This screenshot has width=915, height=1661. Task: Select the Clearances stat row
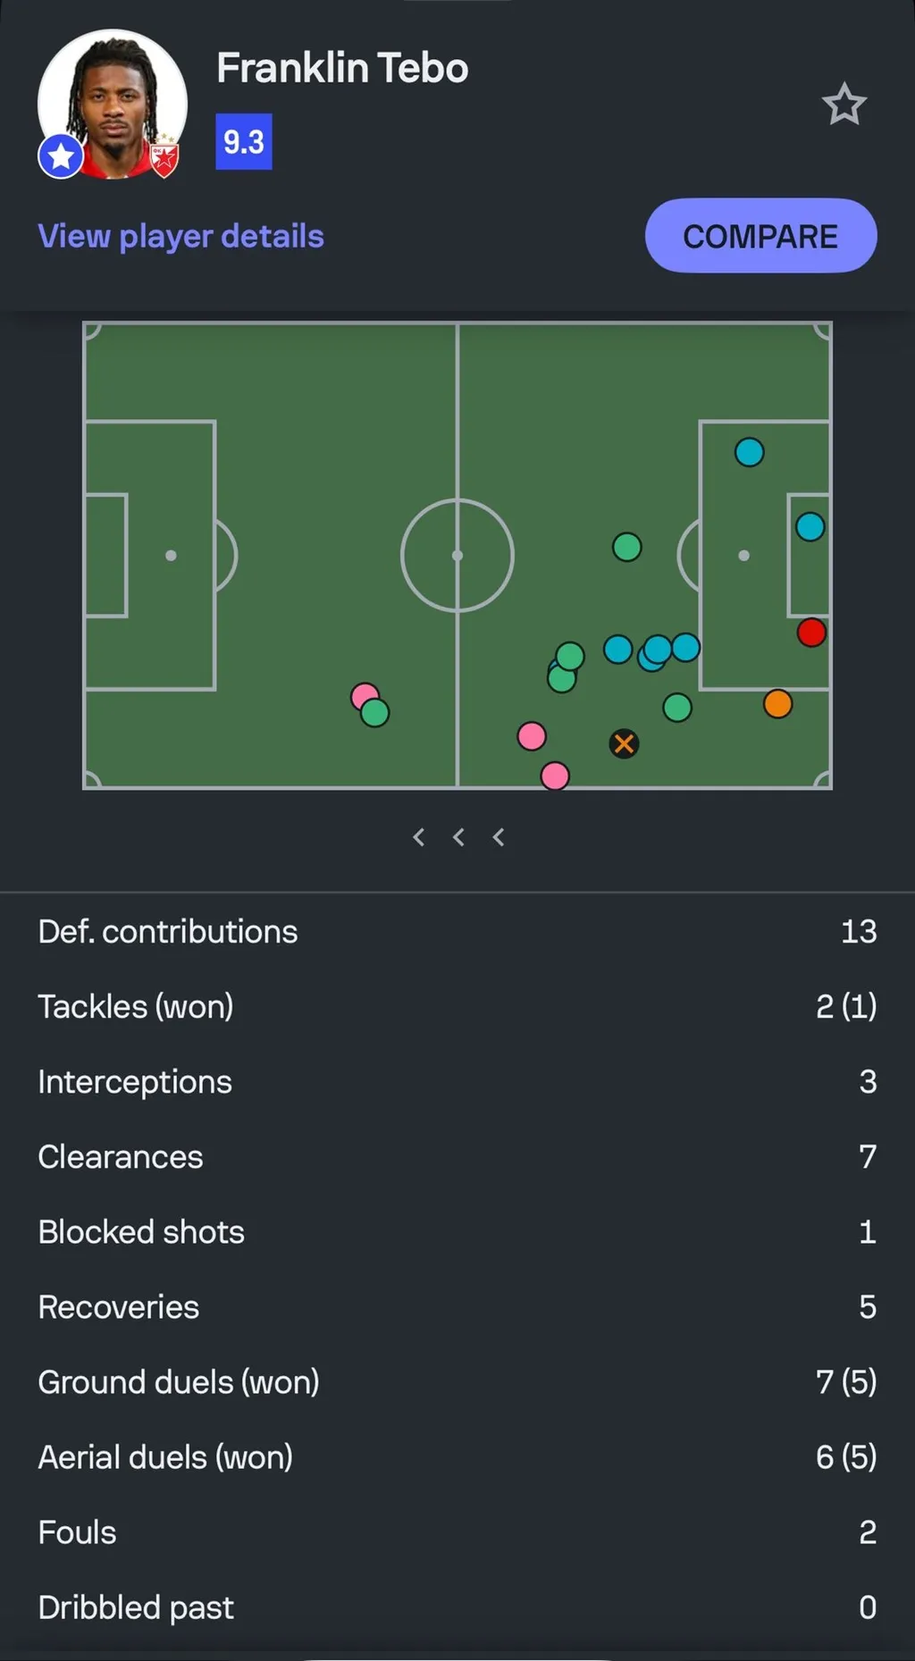(x=457, y=1157)
